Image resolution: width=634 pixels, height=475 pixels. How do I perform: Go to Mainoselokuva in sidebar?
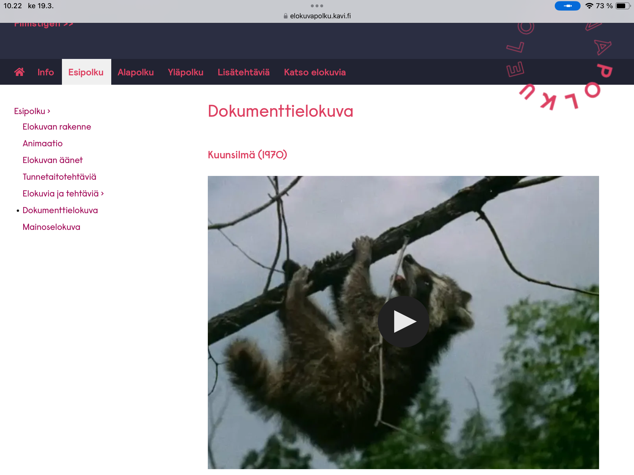[51, 227]
